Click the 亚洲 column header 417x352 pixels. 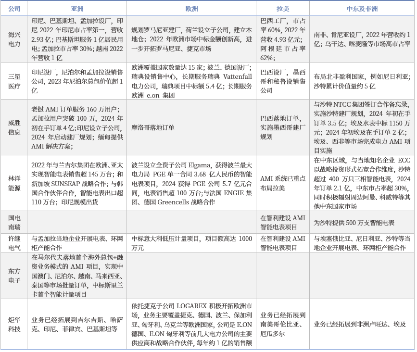pyautogui.click(x=77, y=9)
